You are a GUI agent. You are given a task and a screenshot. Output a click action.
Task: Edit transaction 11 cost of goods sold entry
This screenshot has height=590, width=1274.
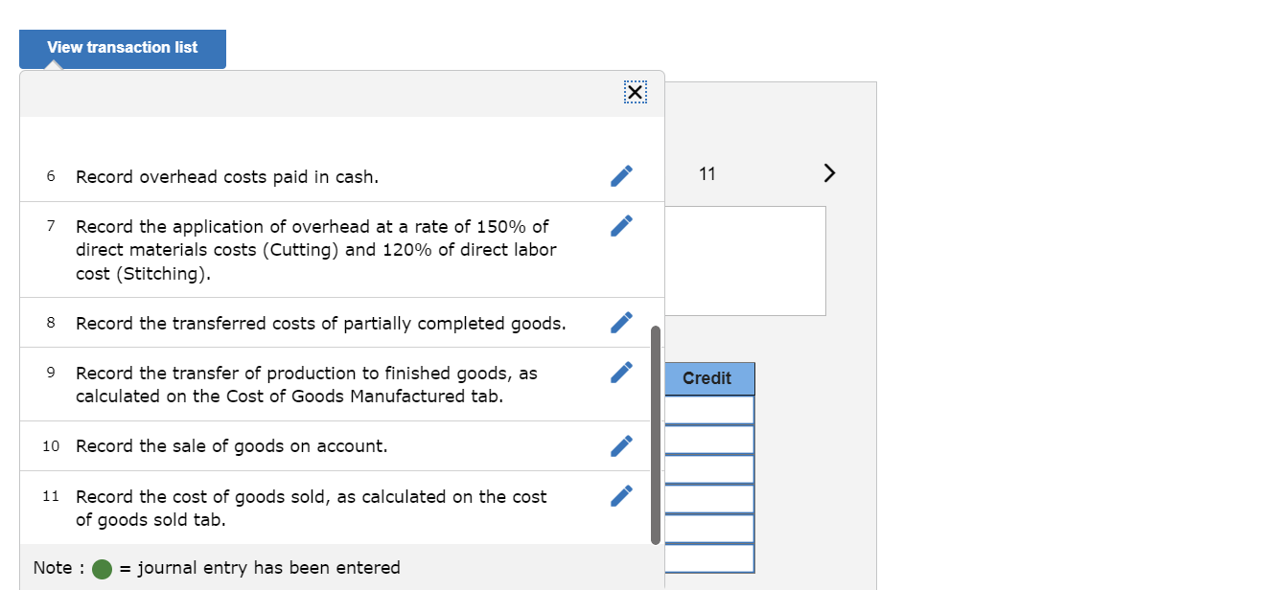click(x=621, y=495)
